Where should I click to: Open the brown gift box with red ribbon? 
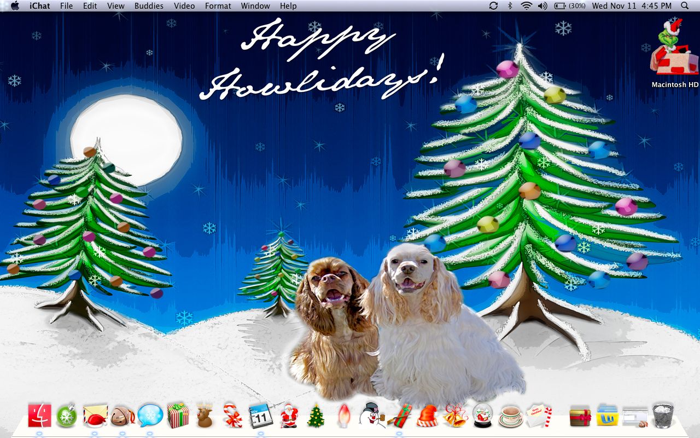580,417
